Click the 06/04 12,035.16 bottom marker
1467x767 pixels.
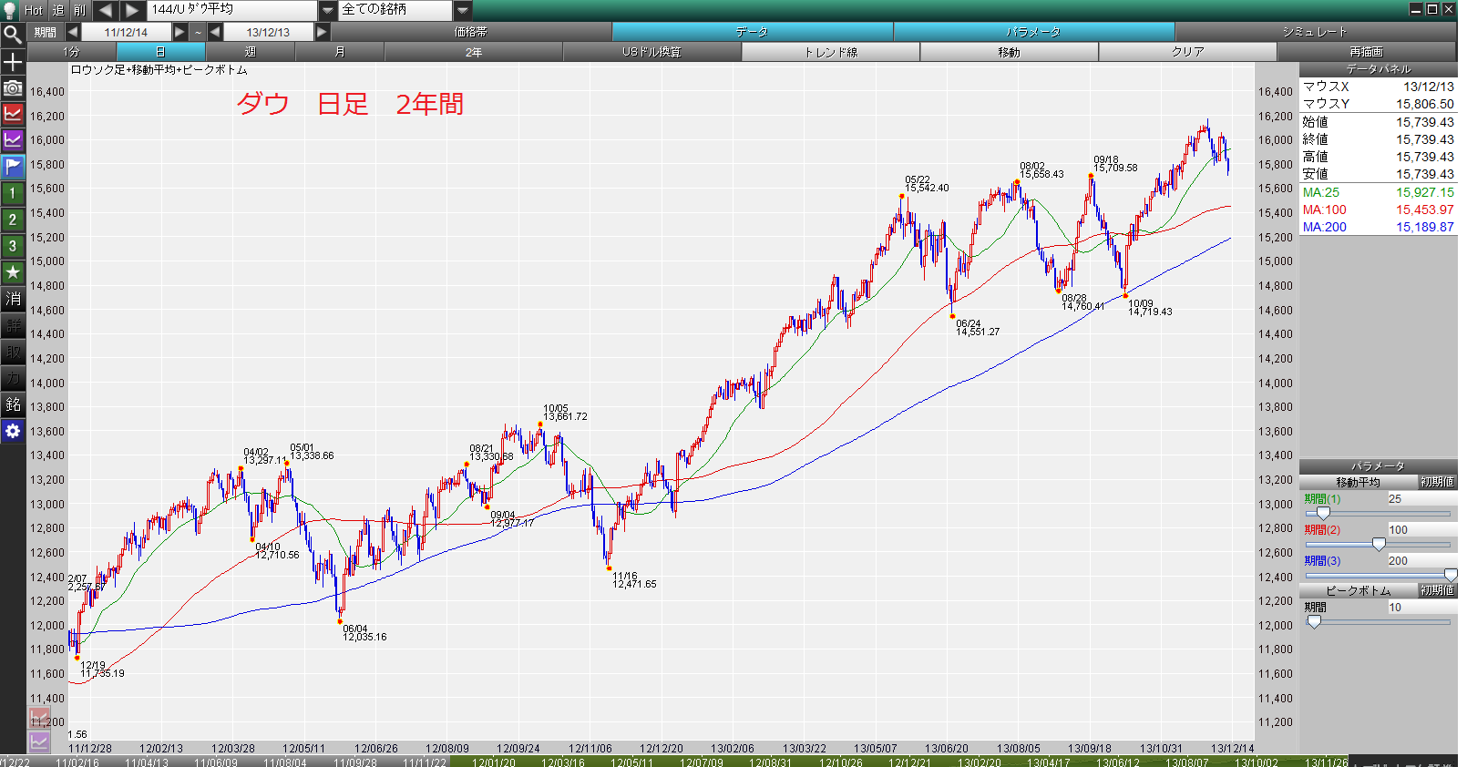(x=340, y=621)
